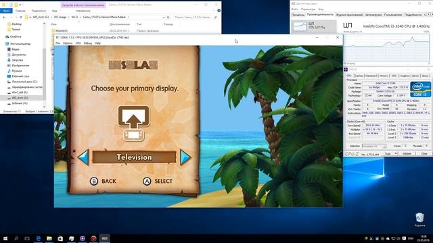Viewport: 433px width, 243px height.
Task: Launch Microsoft Edge from the taskbar
Action: coord(39,238)
